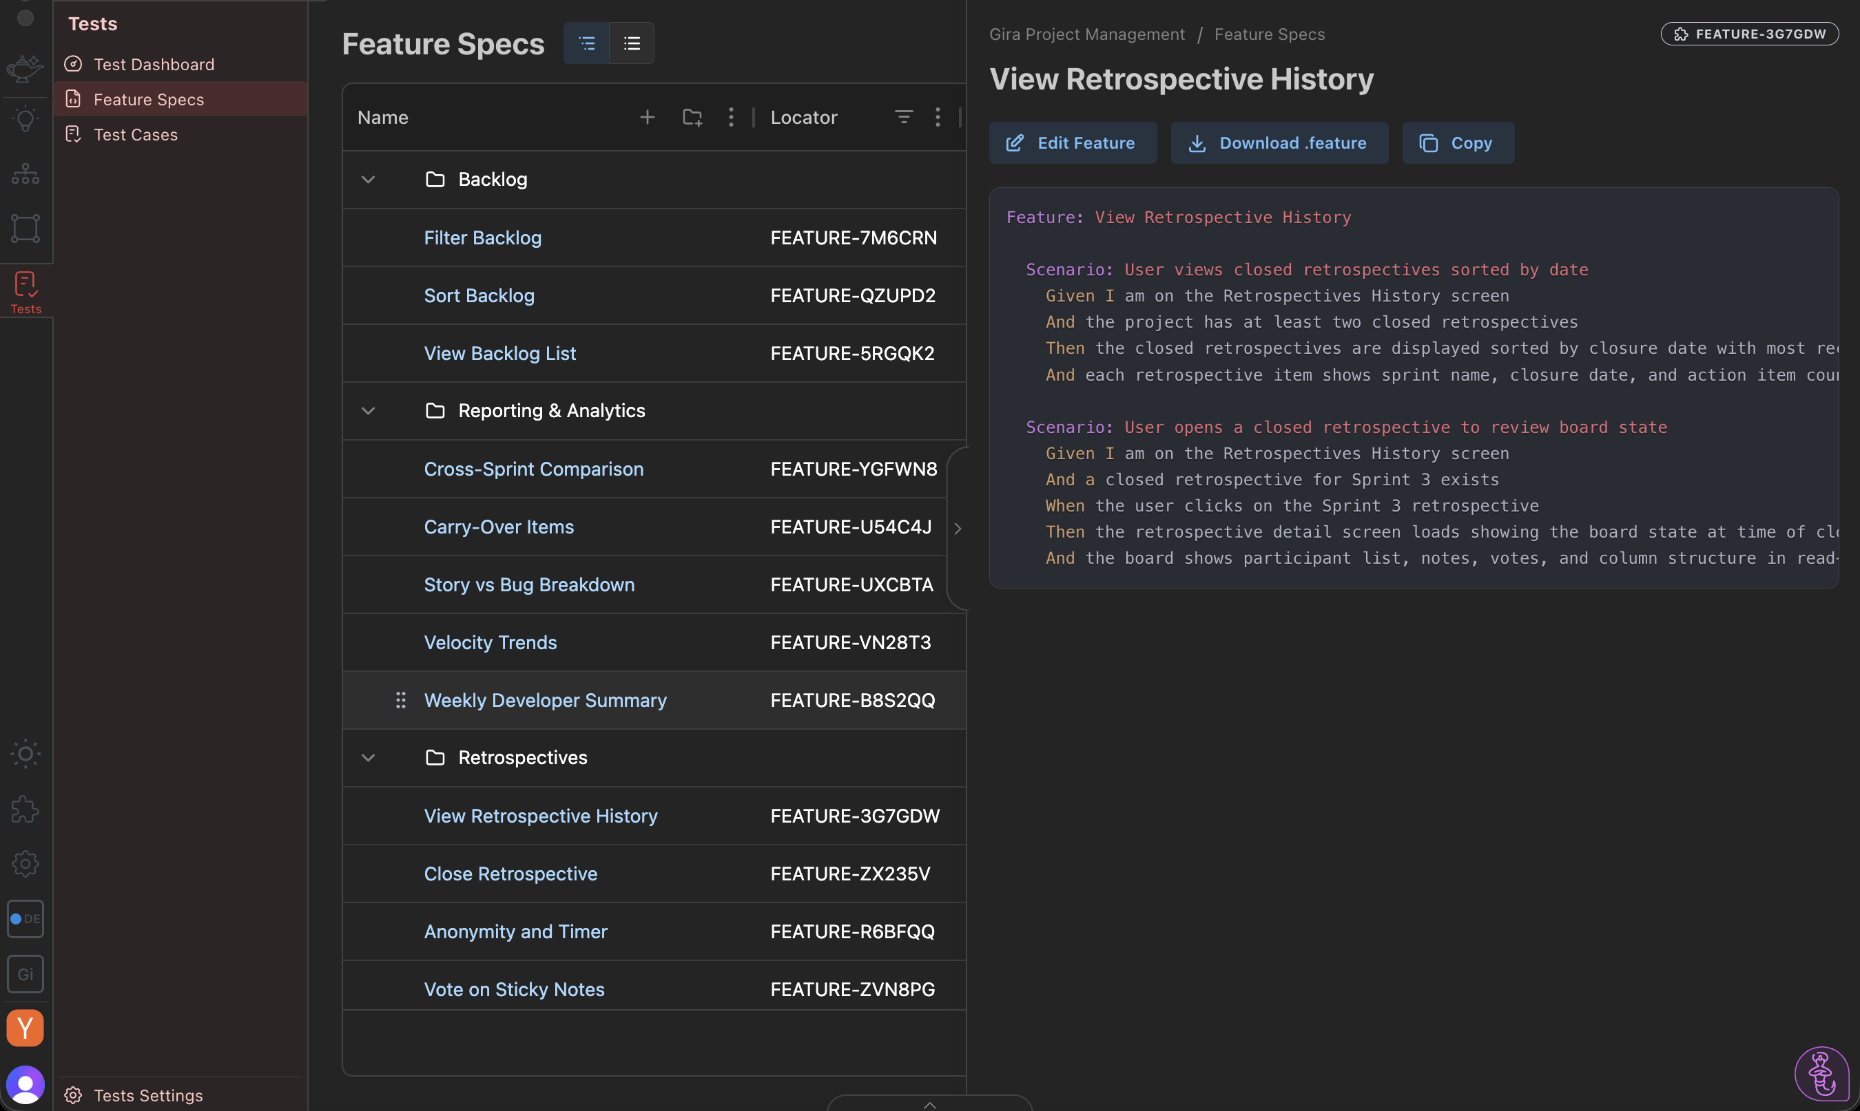Open the Name column more options menu

click(731, 117)
